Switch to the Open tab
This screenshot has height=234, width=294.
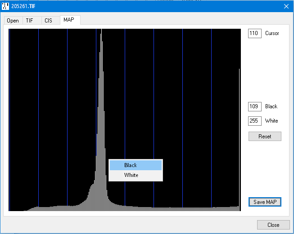point(13,21)
